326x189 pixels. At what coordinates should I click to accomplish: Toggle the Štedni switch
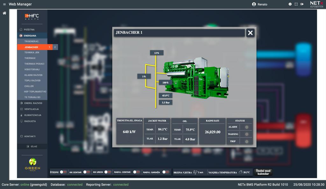tap(63, 172)
